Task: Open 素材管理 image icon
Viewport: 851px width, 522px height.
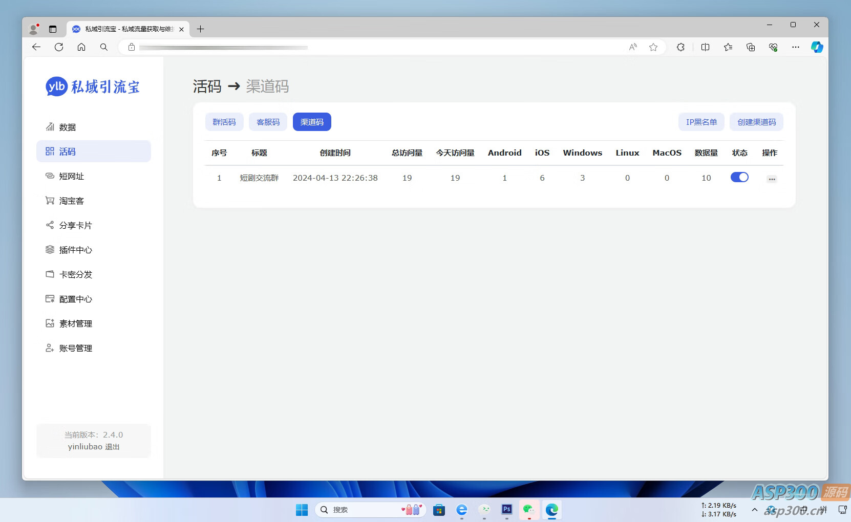Action: click(50, 323)
